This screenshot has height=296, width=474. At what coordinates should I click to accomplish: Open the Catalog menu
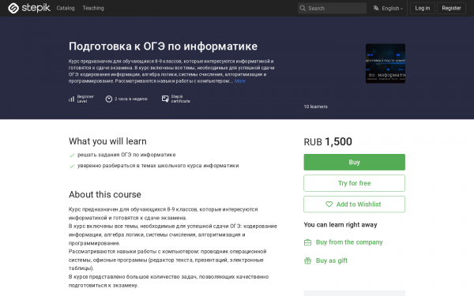pyautogui.click(x=66, y=8)
